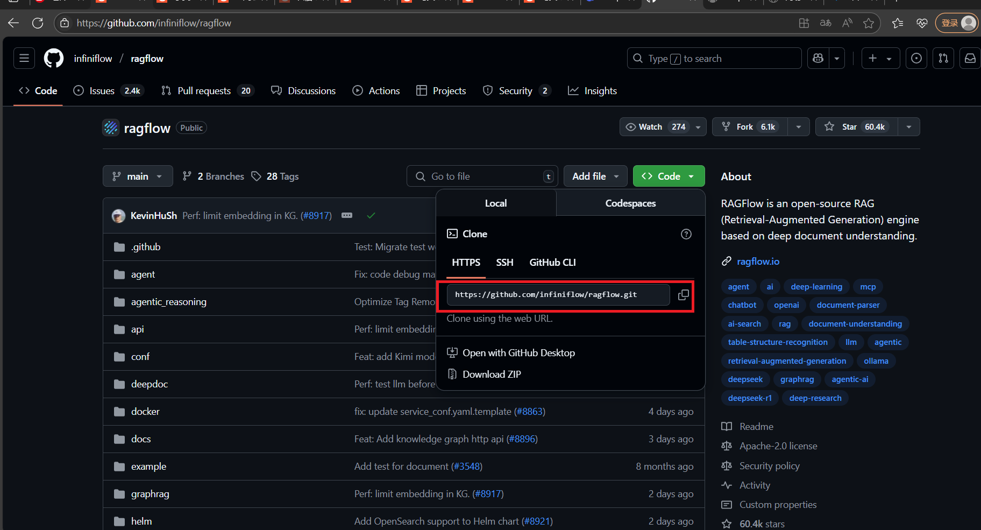Click the browser address bar URL
Viewport: 981px width, 530px height.
tap(154, 23)
